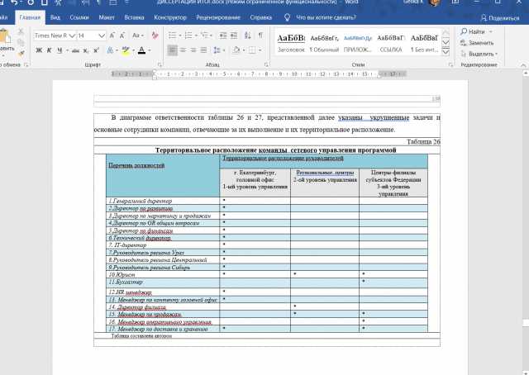Apply Обычный style
The height and width of the screenshot is (375, 529).
(x=324, y=44)
